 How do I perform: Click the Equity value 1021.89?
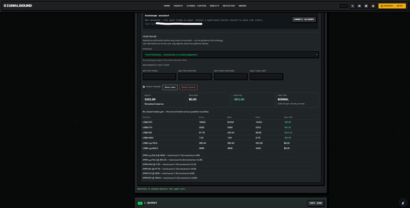(x=150, y=100)
